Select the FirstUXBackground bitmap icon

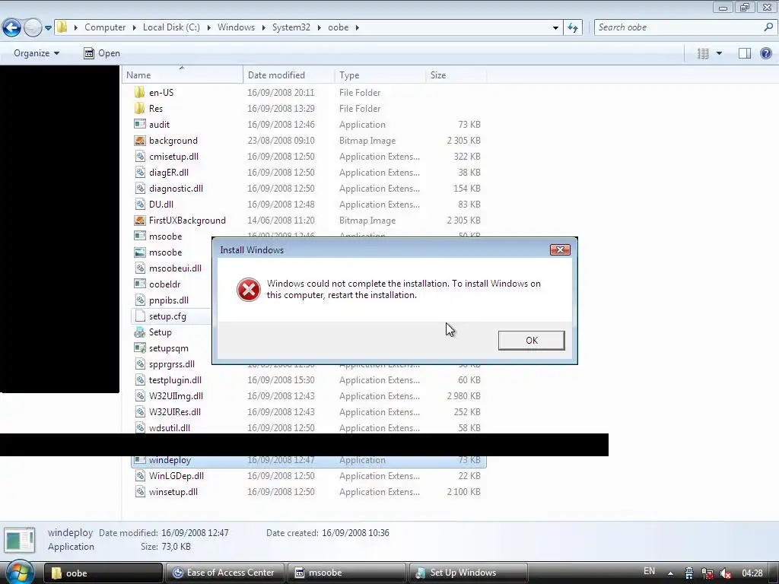(140, 220)
